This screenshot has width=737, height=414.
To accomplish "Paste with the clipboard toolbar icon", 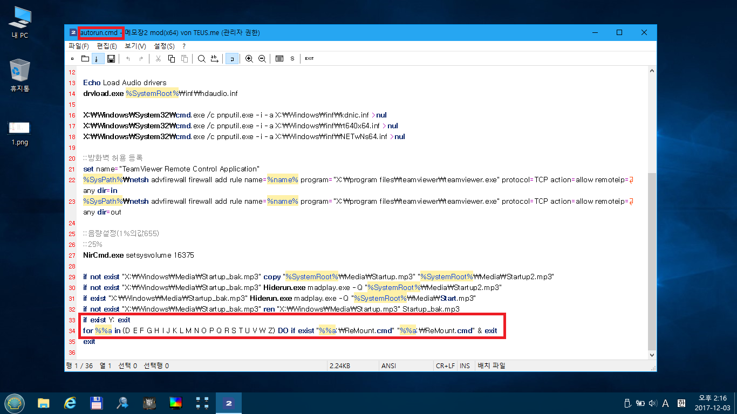I will point(185,59).
